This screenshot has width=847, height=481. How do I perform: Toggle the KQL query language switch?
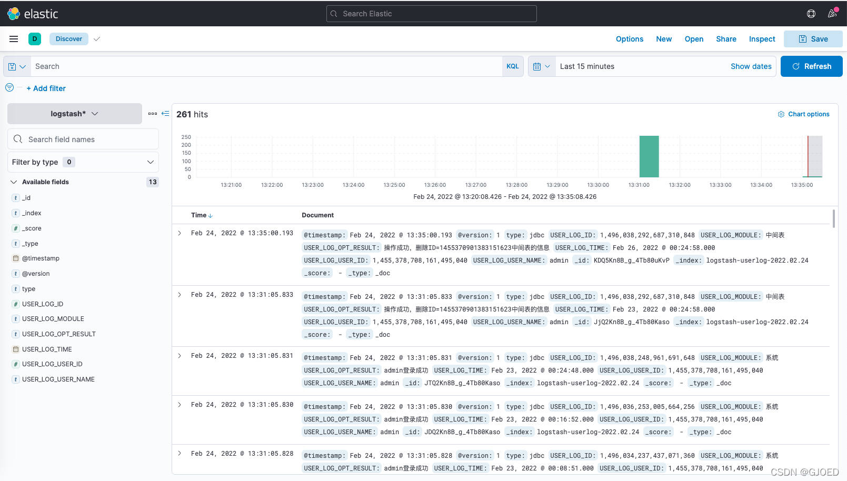pos(513,67)
